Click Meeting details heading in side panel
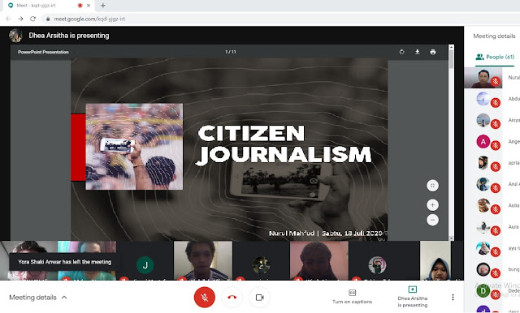 (494, 36)
